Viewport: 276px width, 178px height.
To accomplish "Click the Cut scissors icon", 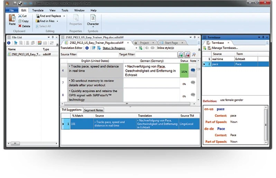I will (x=20, y=16).
